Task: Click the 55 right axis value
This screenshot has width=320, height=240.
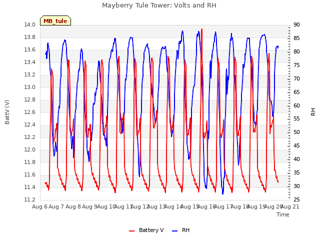Action: [x=296, y=119]
